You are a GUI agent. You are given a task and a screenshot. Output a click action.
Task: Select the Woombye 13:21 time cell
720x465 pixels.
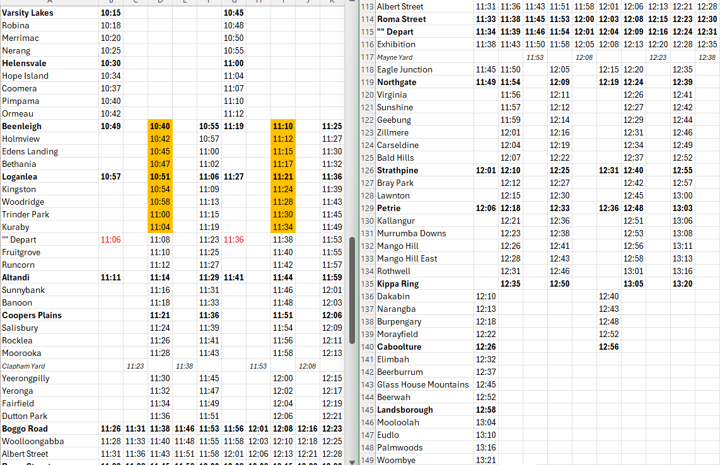point(485,460)
